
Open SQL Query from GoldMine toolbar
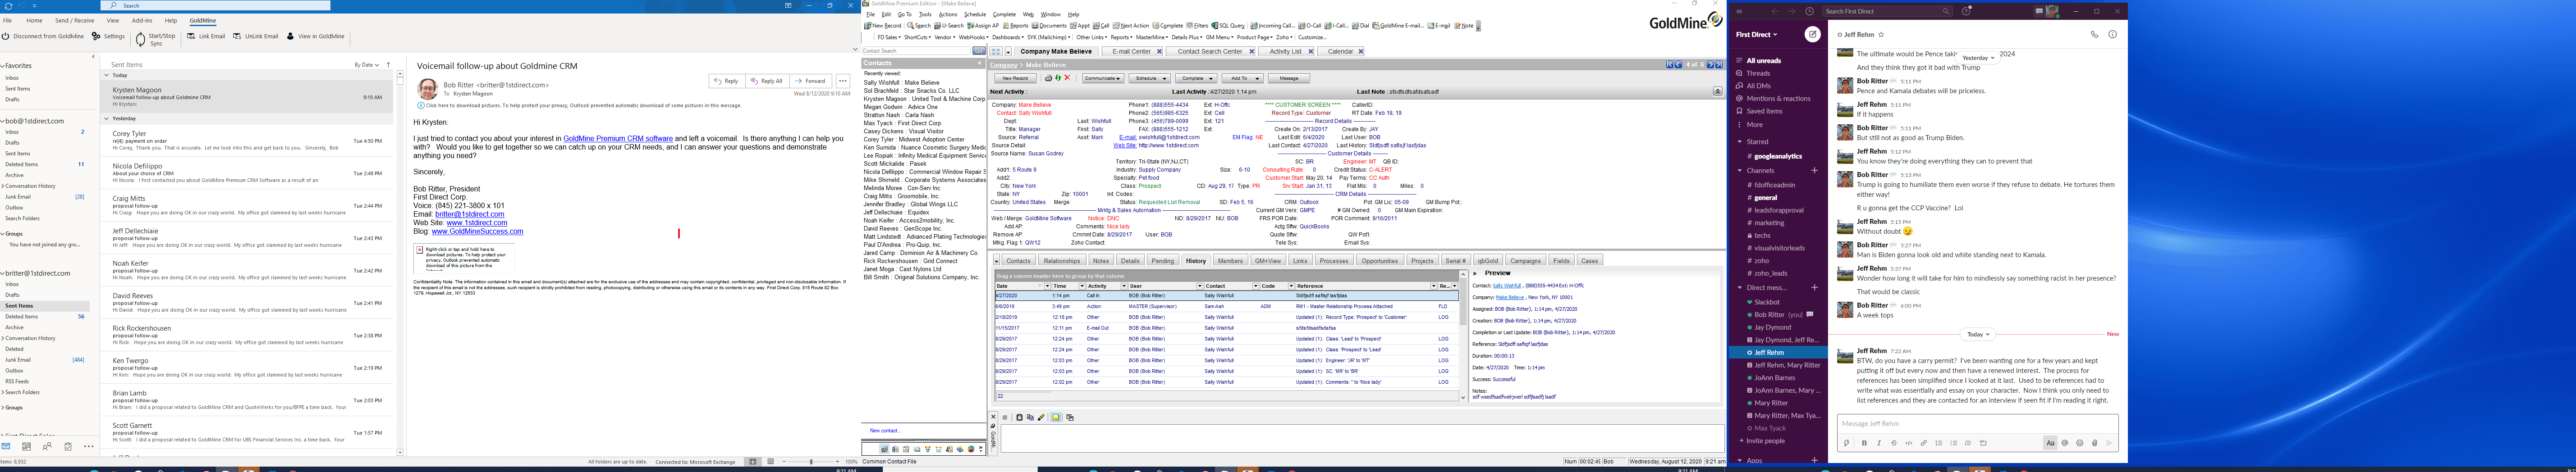pos(1227,26)
